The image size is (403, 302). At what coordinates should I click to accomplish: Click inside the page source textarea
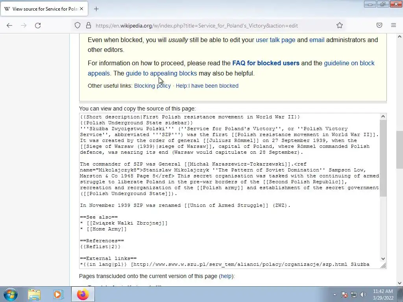[229, 191]
